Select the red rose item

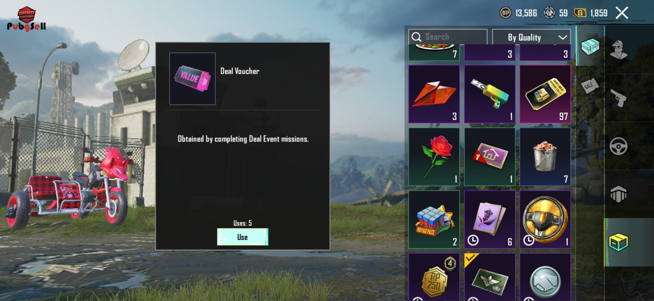pyautogui.click(x=434, y=157)
